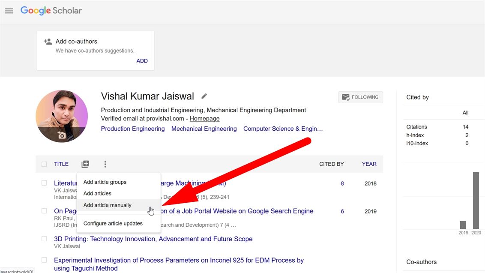485x273 pixels.
Task: Click the year 2018 cell
Action: (x=370, y=183)
